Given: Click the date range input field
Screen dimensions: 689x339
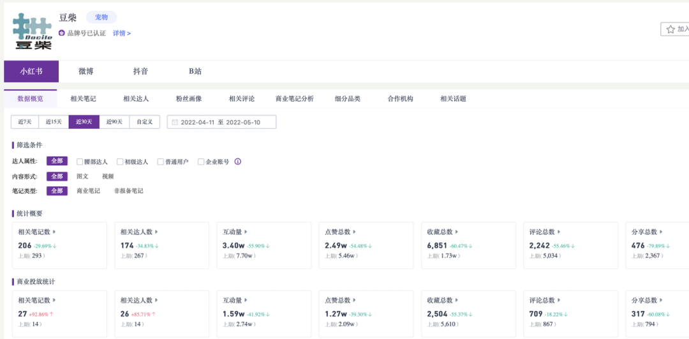Looking at the screenshot, I should pyautogui.click(x=221, y=122).
